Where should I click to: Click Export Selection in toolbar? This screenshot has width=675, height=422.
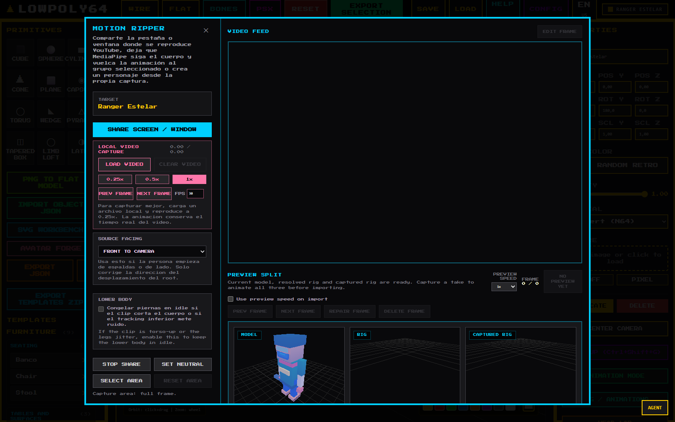(366, 9)
